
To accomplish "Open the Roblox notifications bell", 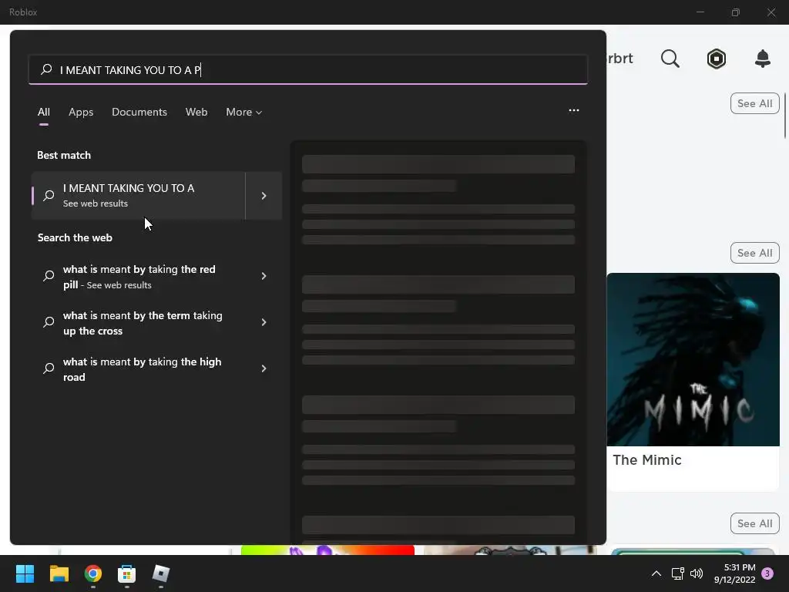I will coord(763,59).
